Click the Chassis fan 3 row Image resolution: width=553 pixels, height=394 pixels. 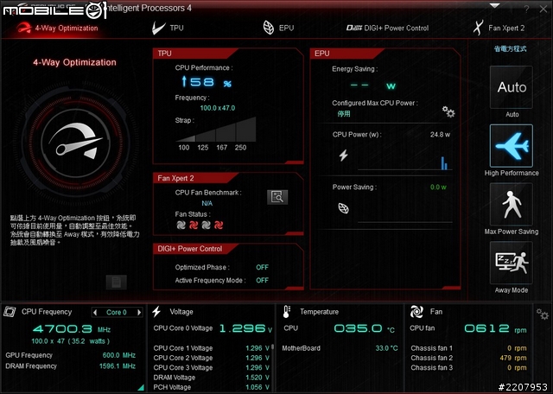click(x=468, y=368)
